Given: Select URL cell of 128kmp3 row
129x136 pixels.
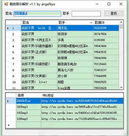Looking at the screenshot, I should tap(82, 119).
